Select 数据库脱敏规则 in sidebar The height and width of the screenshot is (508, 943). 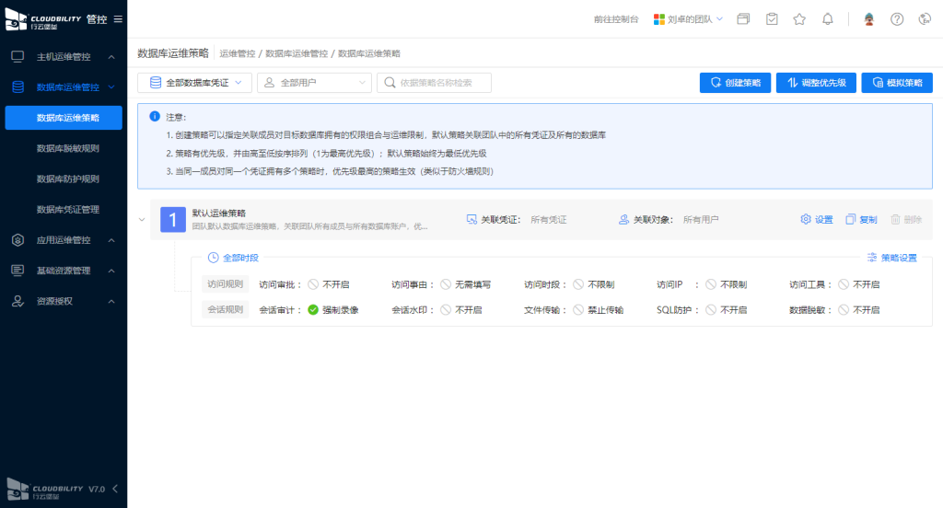67,148
